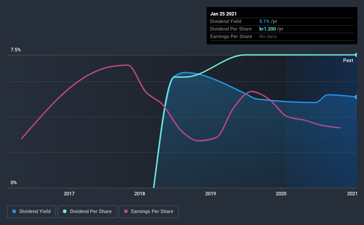The image size is (364, 225).
Task: Toggle the Earnings Per Share legend button
Action: [x=149, y=212]
